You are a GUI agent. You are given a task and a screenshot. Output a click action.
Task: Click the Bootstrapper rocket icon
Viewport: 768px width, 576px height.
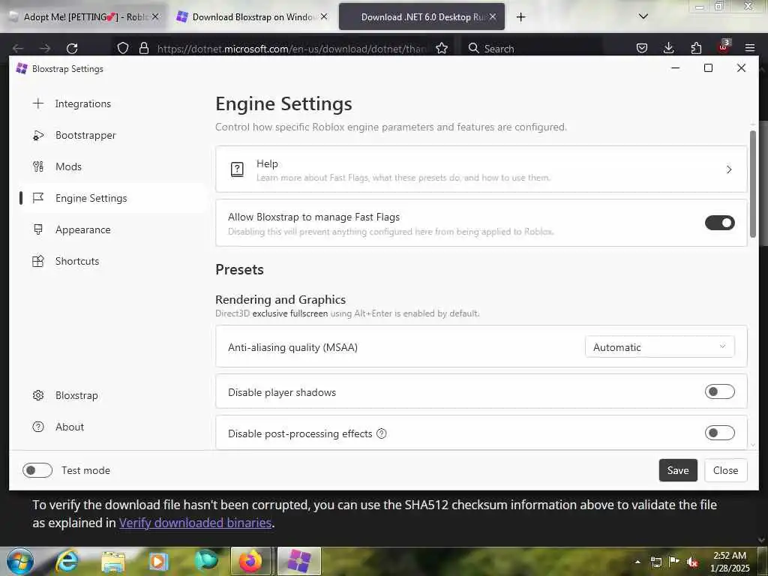(x=38, y=135)
